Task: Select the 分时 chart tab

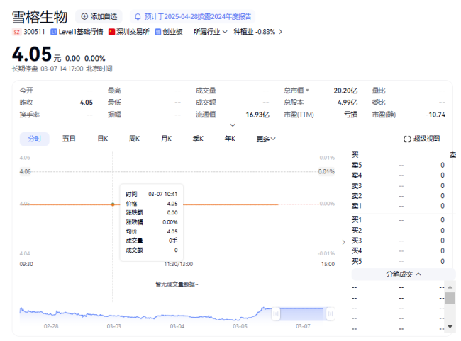Action: (35, 139)
